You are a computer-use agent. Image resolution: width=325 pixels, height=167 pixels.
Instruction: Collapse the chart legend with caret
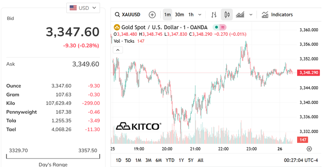tap(118, 50)
